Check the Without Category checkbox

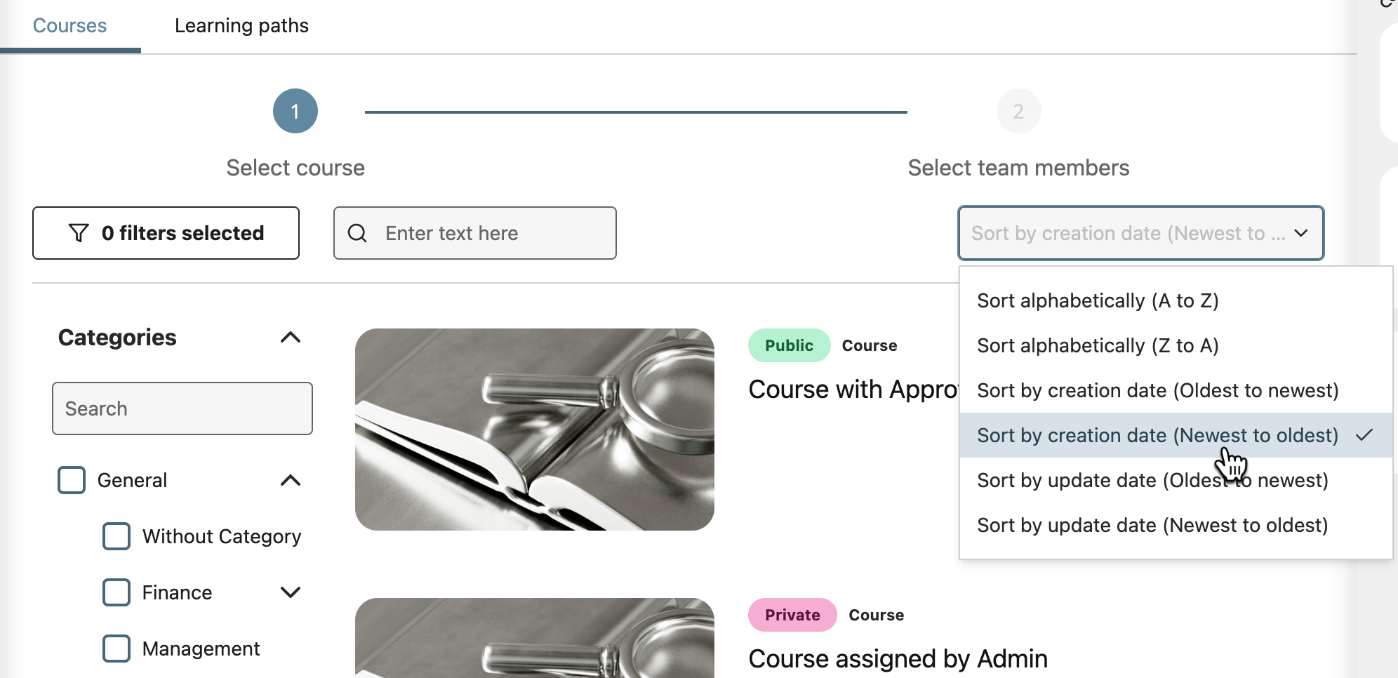(x=116, y=536)
